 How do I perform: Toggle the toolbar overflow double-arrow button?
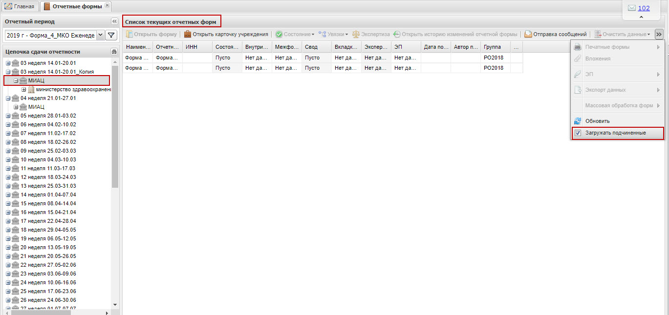coord(659,34)
